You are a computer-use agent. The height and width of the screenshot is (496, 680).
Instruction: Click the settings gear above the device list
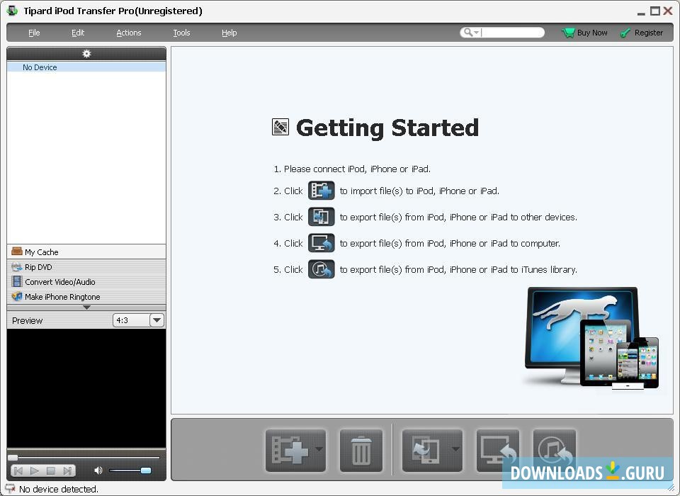pos(86,53)
